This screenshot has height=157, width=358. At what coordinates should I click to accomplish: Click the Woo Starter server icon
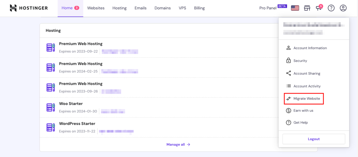coord(51,108)
